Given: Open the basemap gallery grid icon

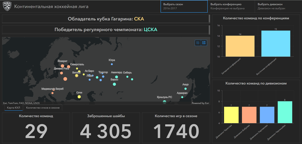Looking at the screenshot, I should pyautogui.click(x=204, y=43).
